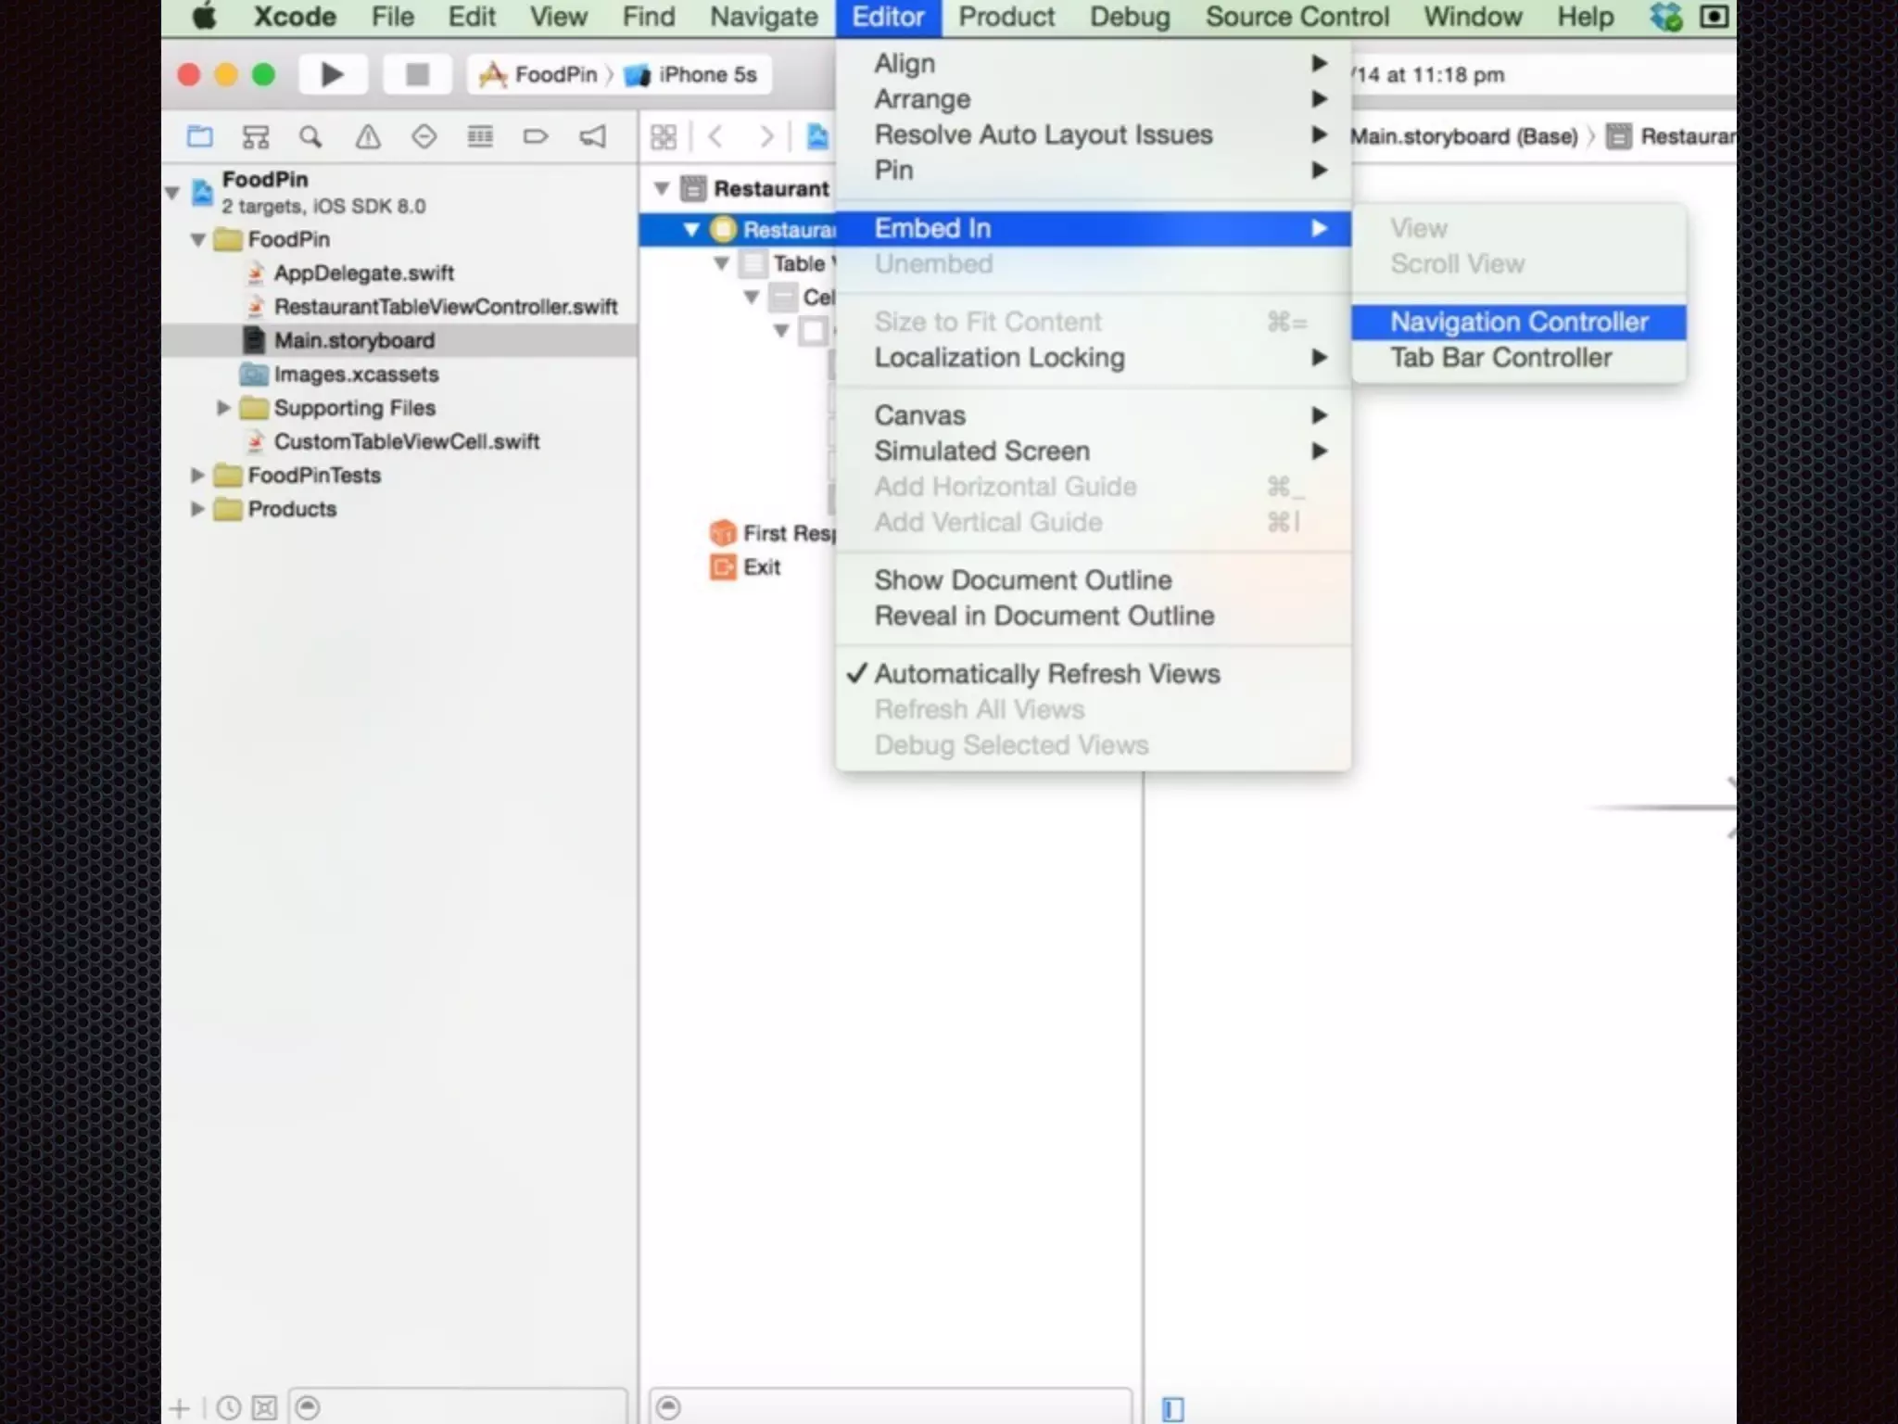Click Show Document Outline menu item
The width and height of the screenshot is (1898, 1424).
pos(1022,580)
